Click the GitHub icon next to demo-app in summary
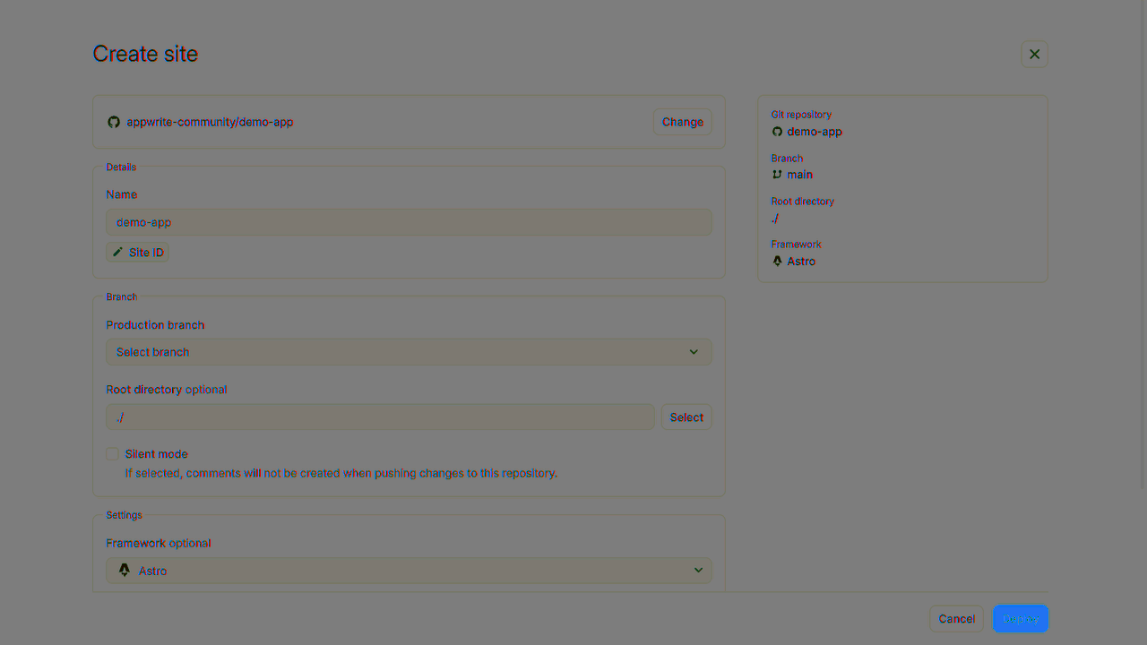 [x=776, y=132]
